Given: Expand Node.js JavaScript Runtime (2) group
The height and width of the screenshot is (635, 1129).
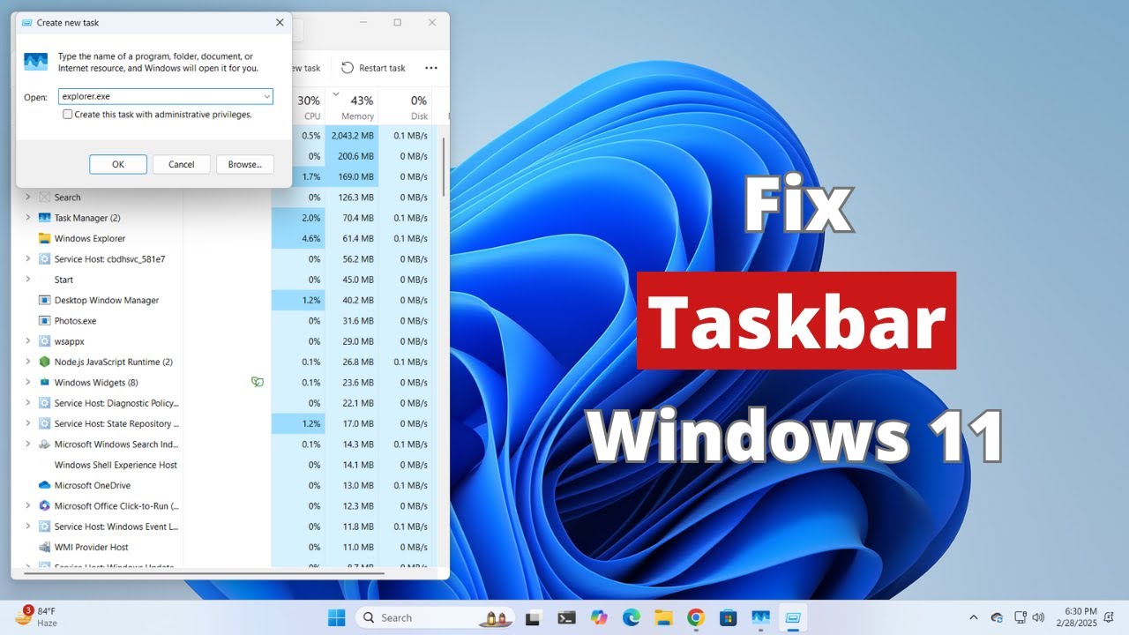Looking at the screenshot, I should coord(27,362).
